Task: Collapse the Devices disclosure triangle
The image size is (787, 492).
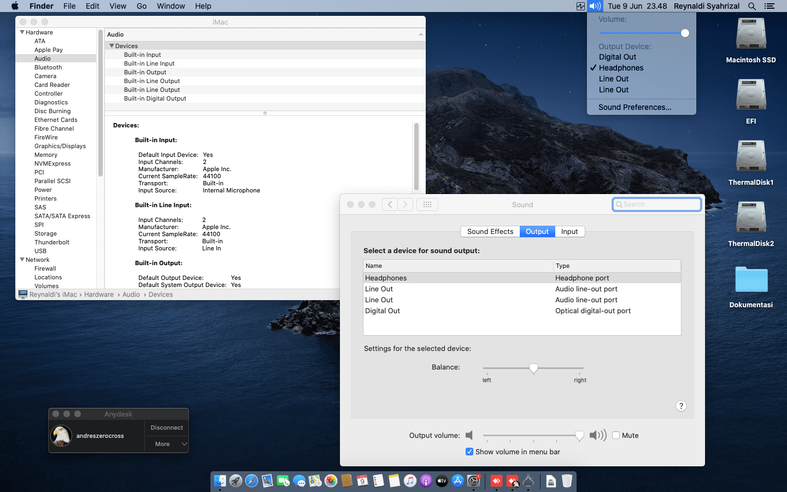Action: click(111, 46)
